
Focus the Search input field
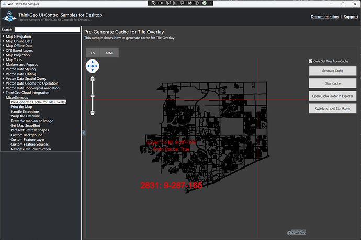click(x=47, y=30)
